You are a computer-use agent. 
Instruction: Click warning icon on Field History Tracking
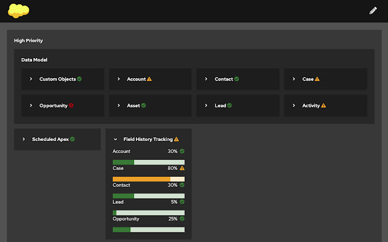pyautogui.click(x=176, y=139)
